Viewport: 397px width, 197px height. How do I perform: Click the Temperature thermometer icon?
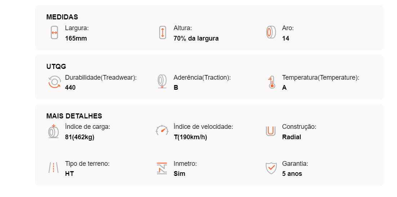[x=272, y=82]
